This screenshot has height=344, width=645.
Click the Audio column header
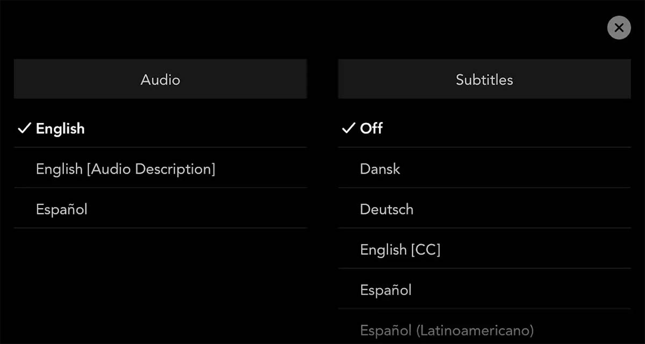click(x=160, y=80)
